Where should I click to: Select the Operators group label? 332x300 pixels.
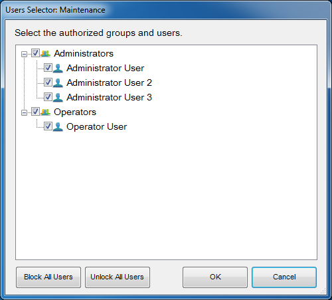point(75,112)
